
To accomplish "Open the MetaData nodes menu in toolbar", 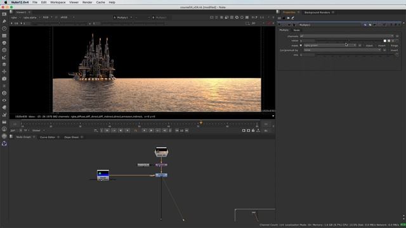I will pyautogui.click(x=4, y=107).
